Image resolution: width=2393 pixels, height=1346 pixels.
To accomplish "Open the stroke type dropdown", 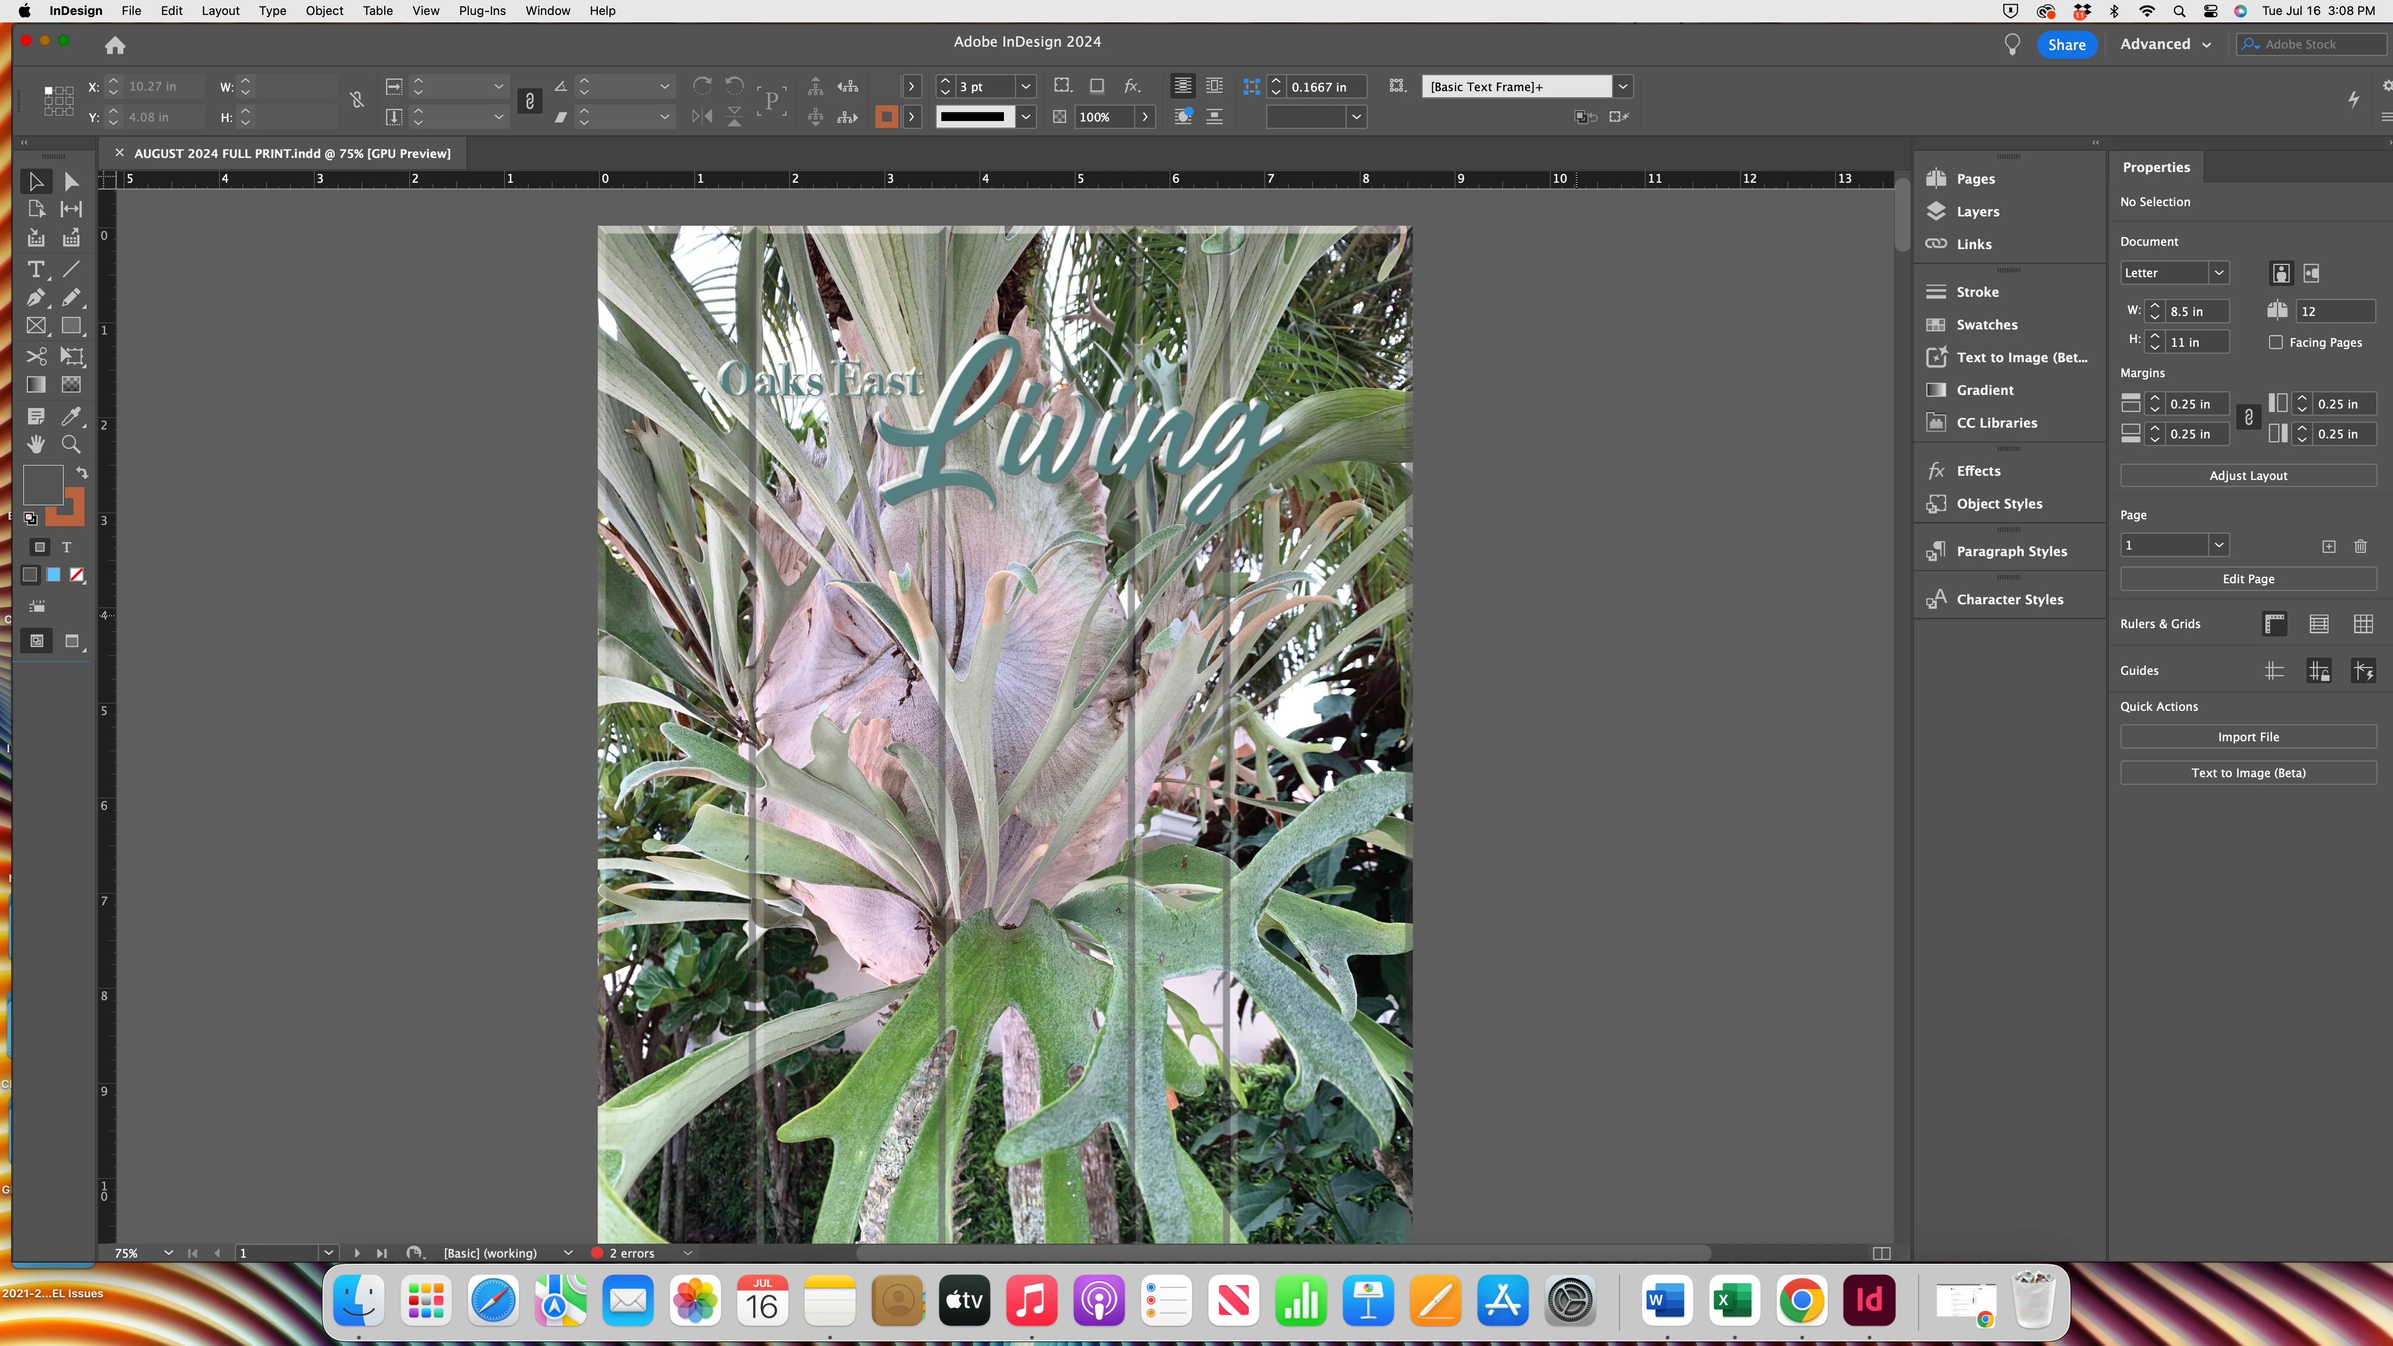I will pos(1025,117).
